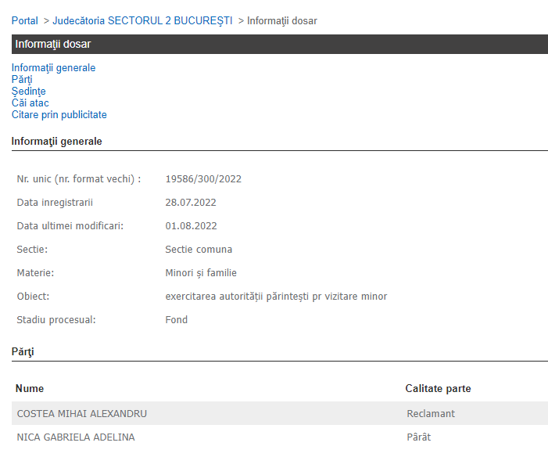The height and width of the screenshot is (457, 548).
Task: Select the Căi atac link
Action: (30, 103)
